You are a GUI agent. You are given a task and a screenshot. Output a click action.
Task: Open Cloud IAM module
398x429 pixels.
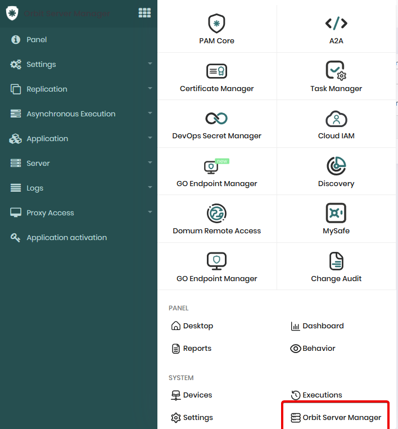click(336, 125)
